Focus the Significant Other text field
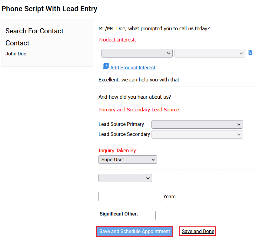 pyautogui.click(x=190, y=216)
